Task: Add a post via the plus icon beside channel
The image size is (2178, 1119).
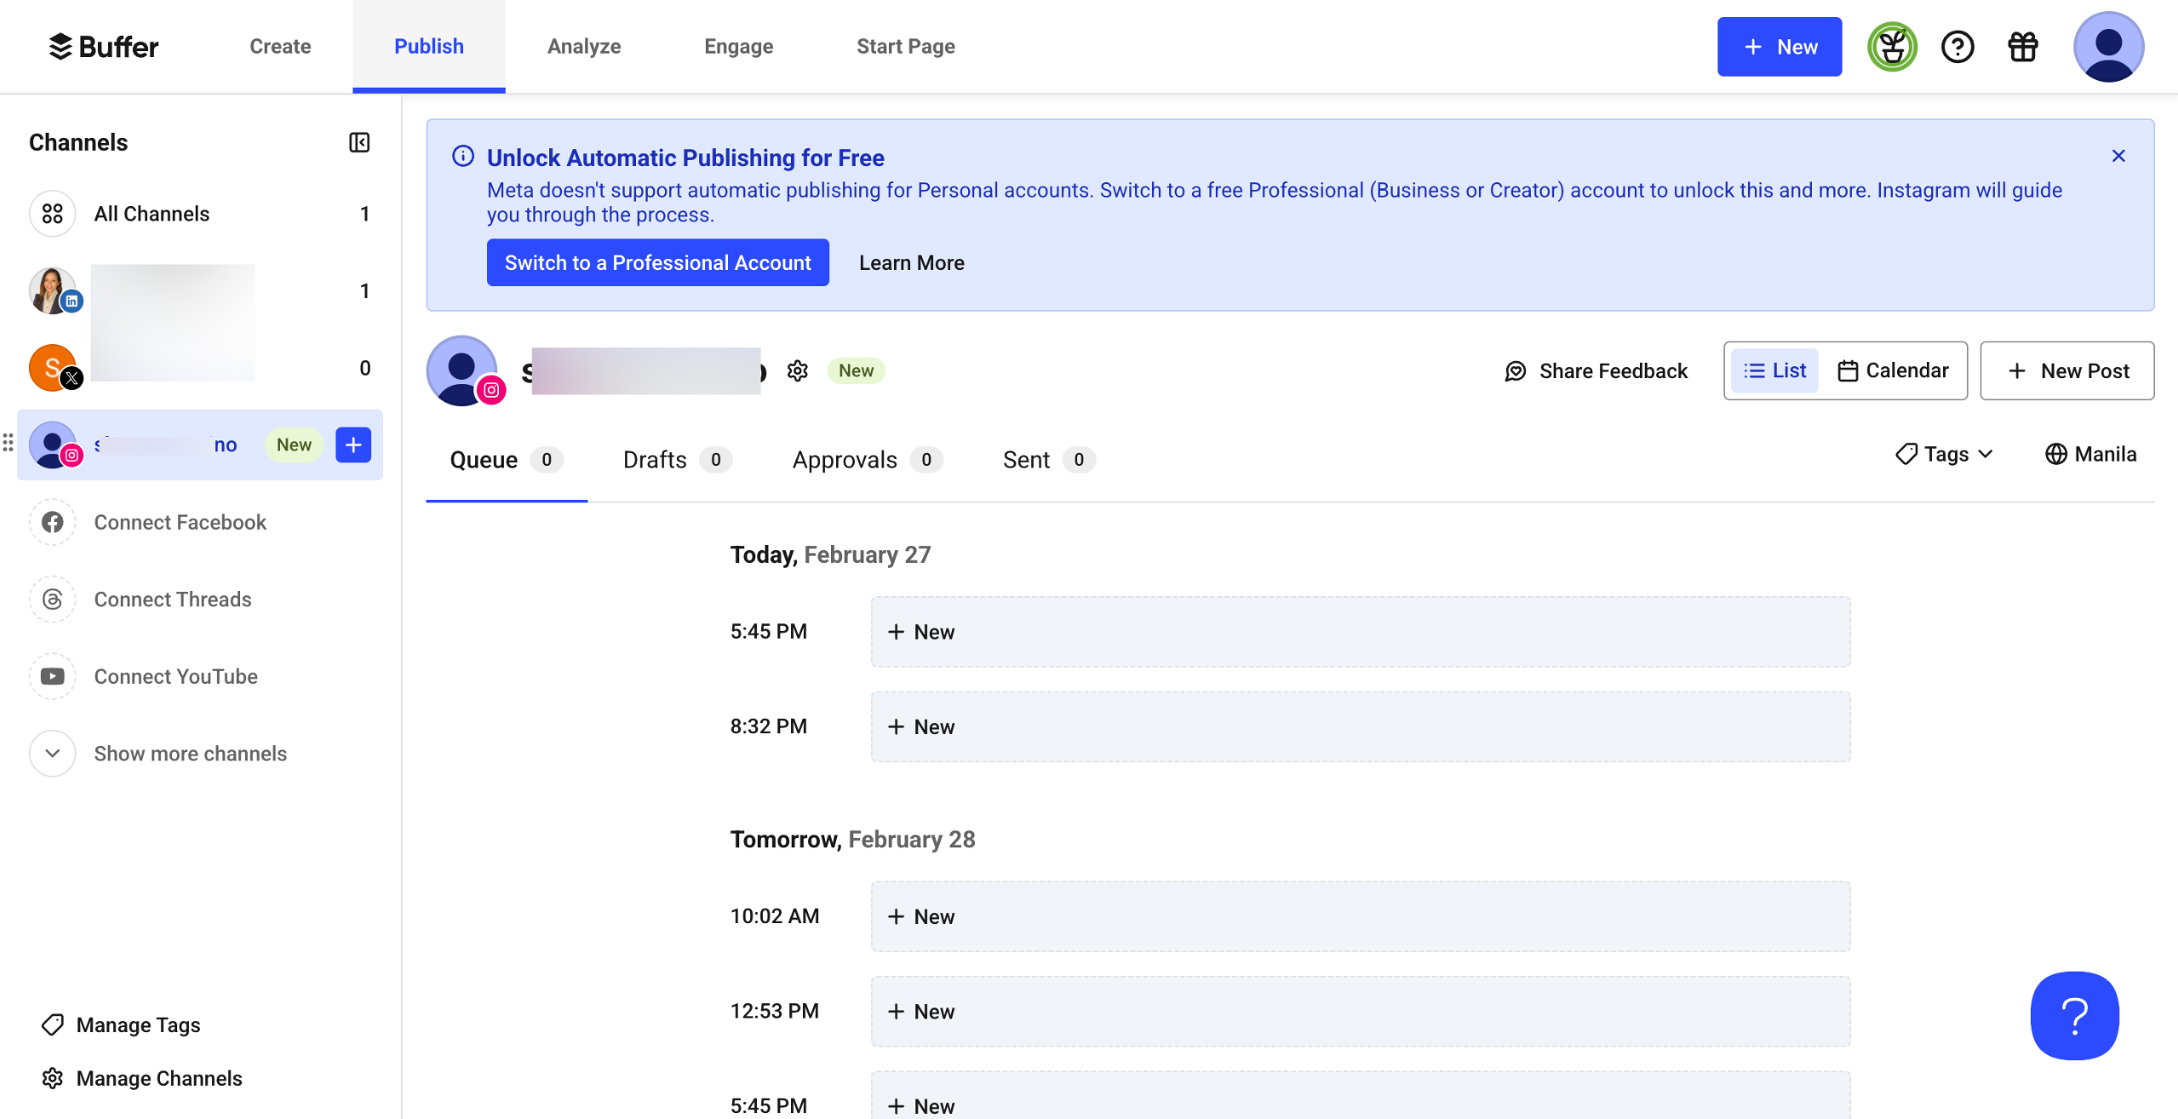Action: point(353,444)
